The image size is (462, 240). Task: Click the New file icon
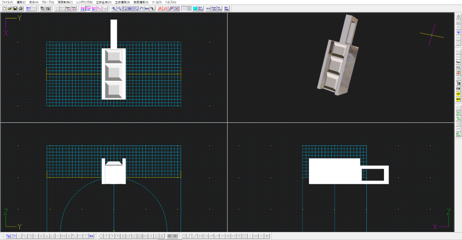click(4, 9)
